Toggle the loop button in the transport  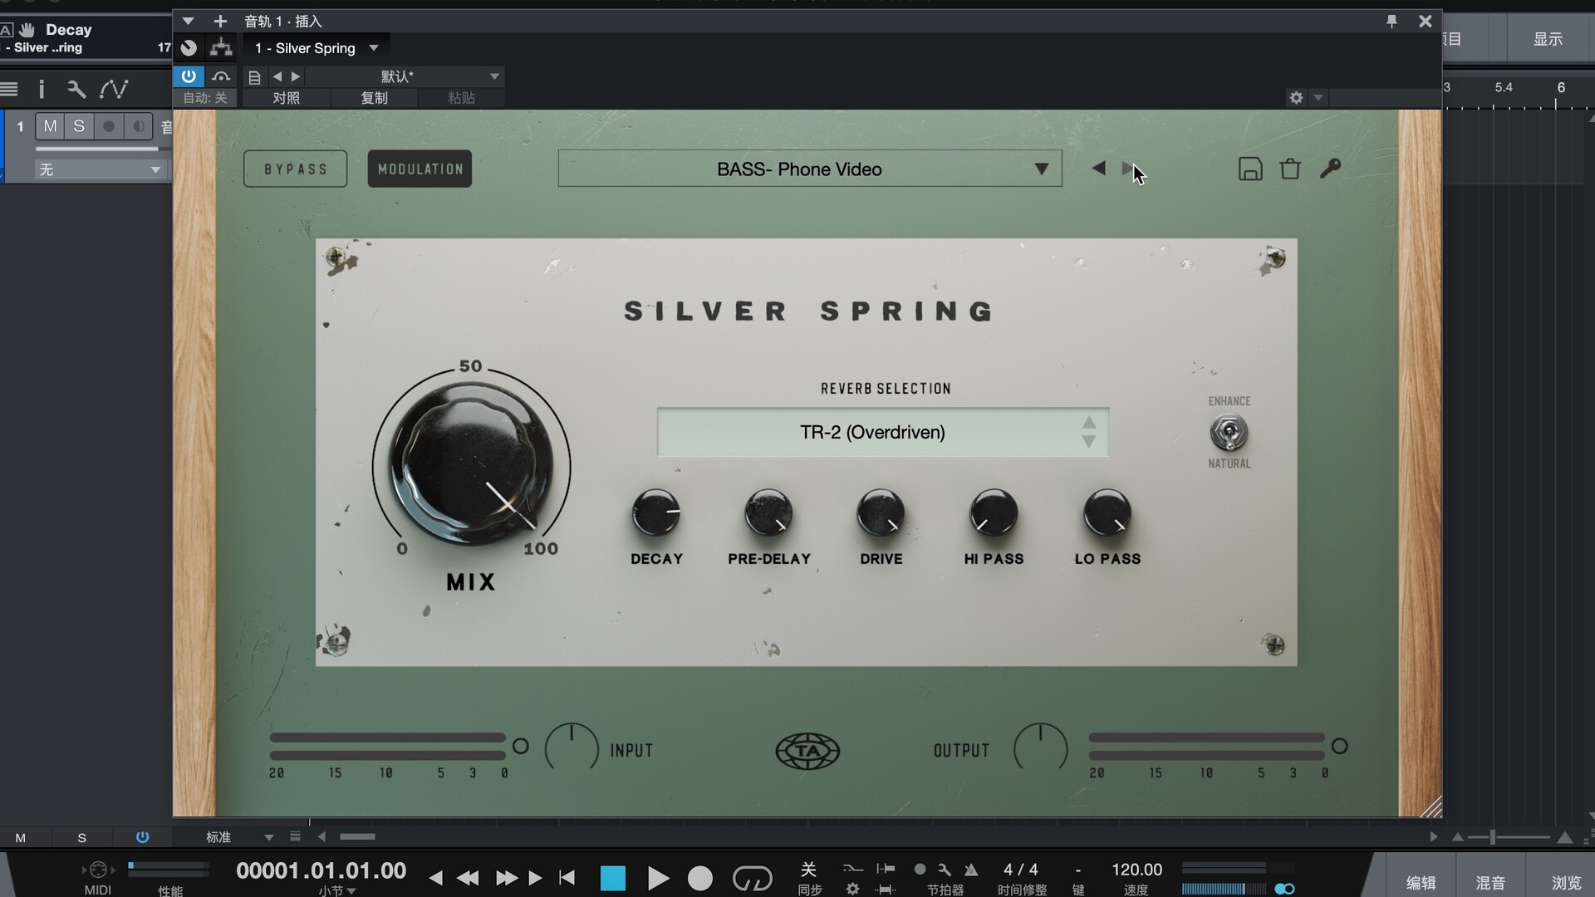[x=752, y=878]
